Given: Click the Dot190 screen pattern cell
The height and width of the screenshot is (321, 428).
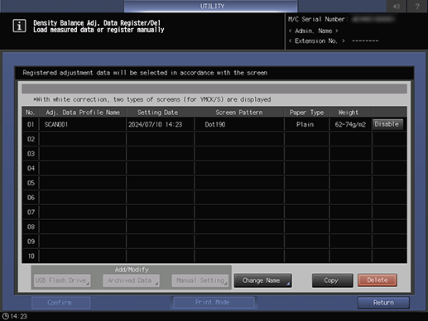Looking at the screenshot, I should point(239,124).
